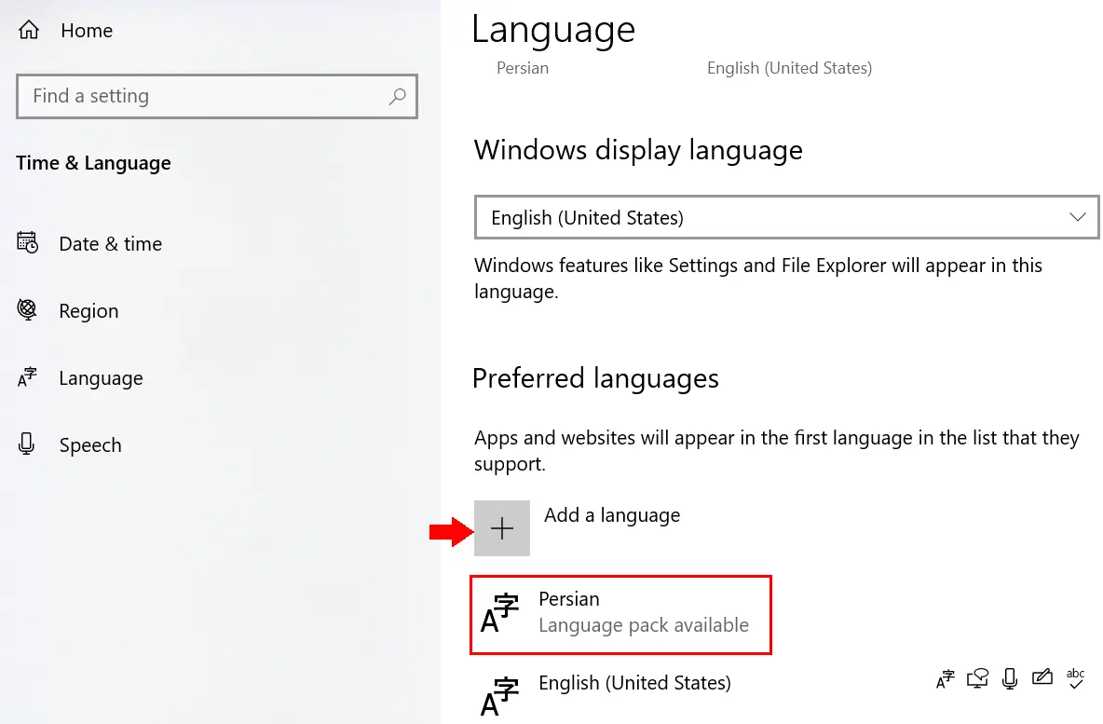Click English handwriting feature icon
Viewport: 1103px width, 724px height.
(x=1042, y=677)
